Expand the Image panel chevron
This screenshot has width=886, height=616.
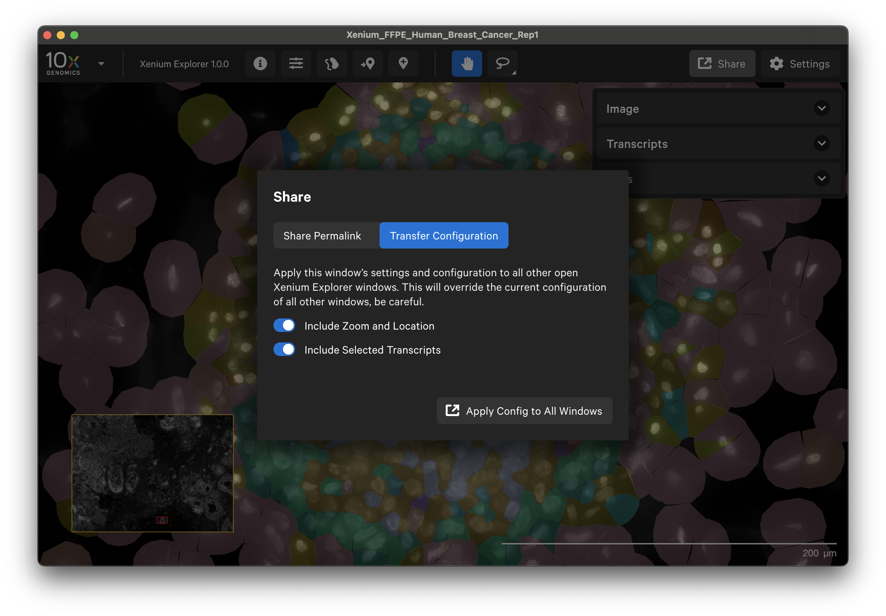(x=822, y=108)
